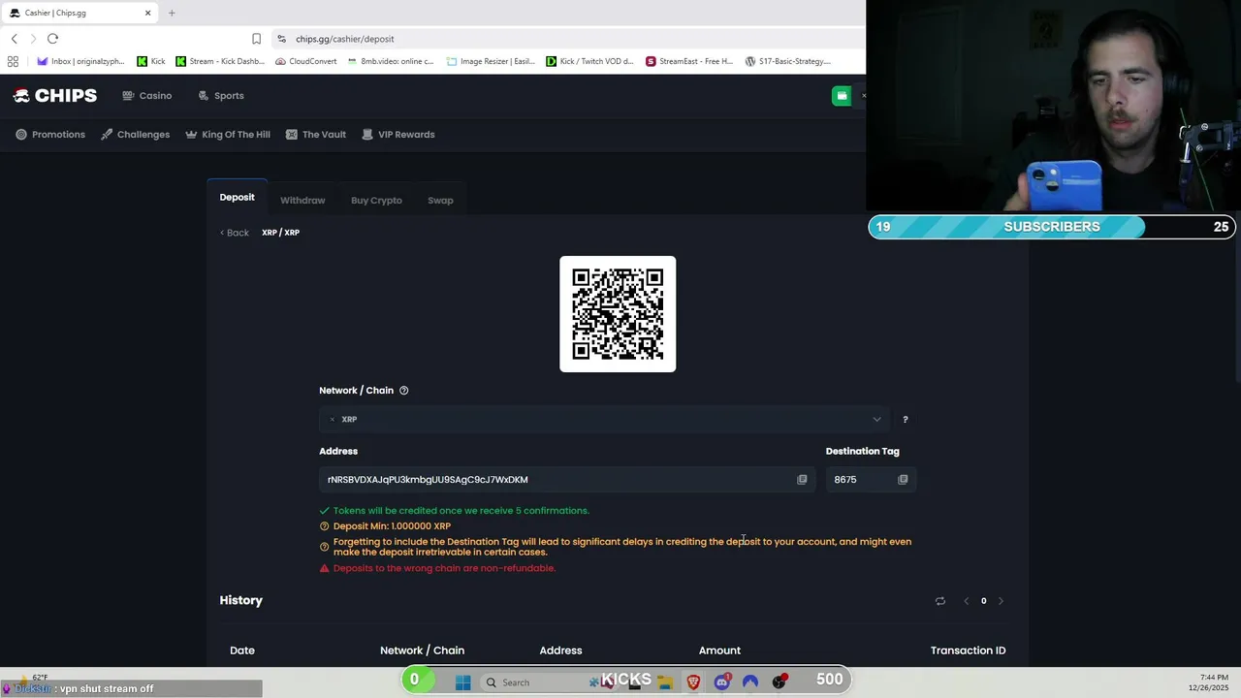Viewport: 1241px width, 698px height.
Task: Open The Vault page
Action: point(316,135)
